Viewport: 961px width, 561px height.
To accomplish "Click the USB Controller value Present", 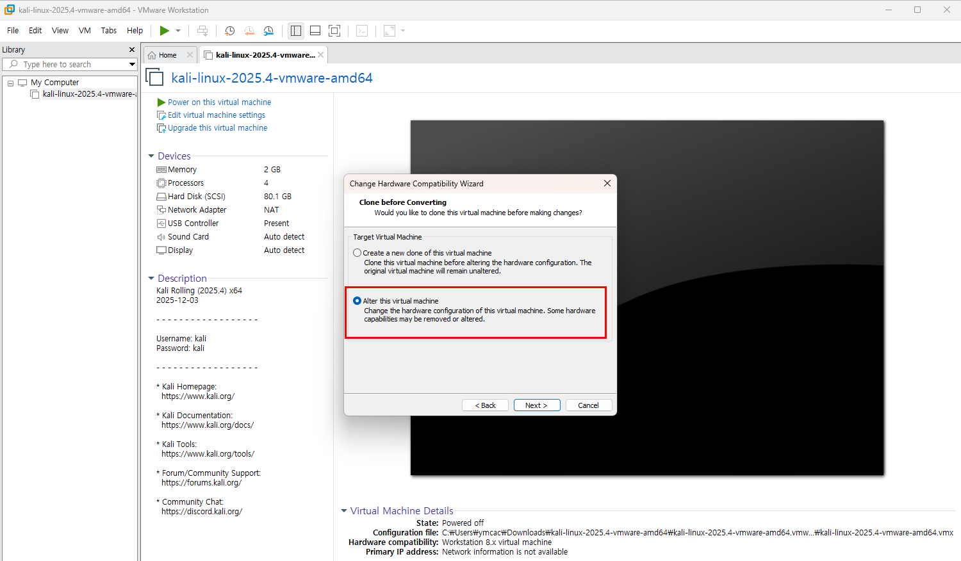I will [x=276, y=224].
